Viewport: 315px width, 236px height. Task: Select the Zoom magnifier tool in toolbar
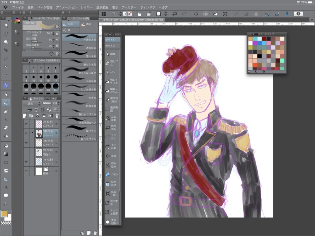click(6, 25)
